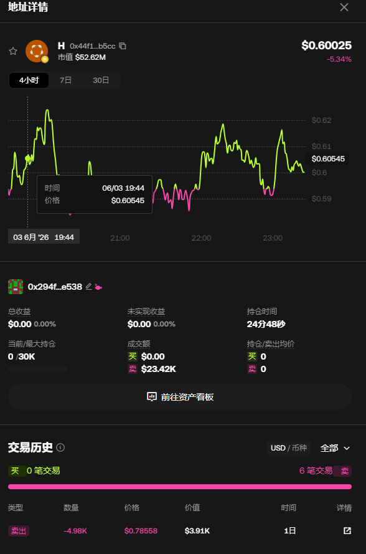Copy contract address 0x44f1...b5cc
The image size is (366, 554).
click(123, 46)
